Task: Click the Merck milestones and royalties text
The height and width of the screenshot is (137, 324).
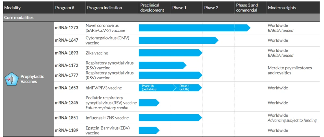Action: pos(289,70)
